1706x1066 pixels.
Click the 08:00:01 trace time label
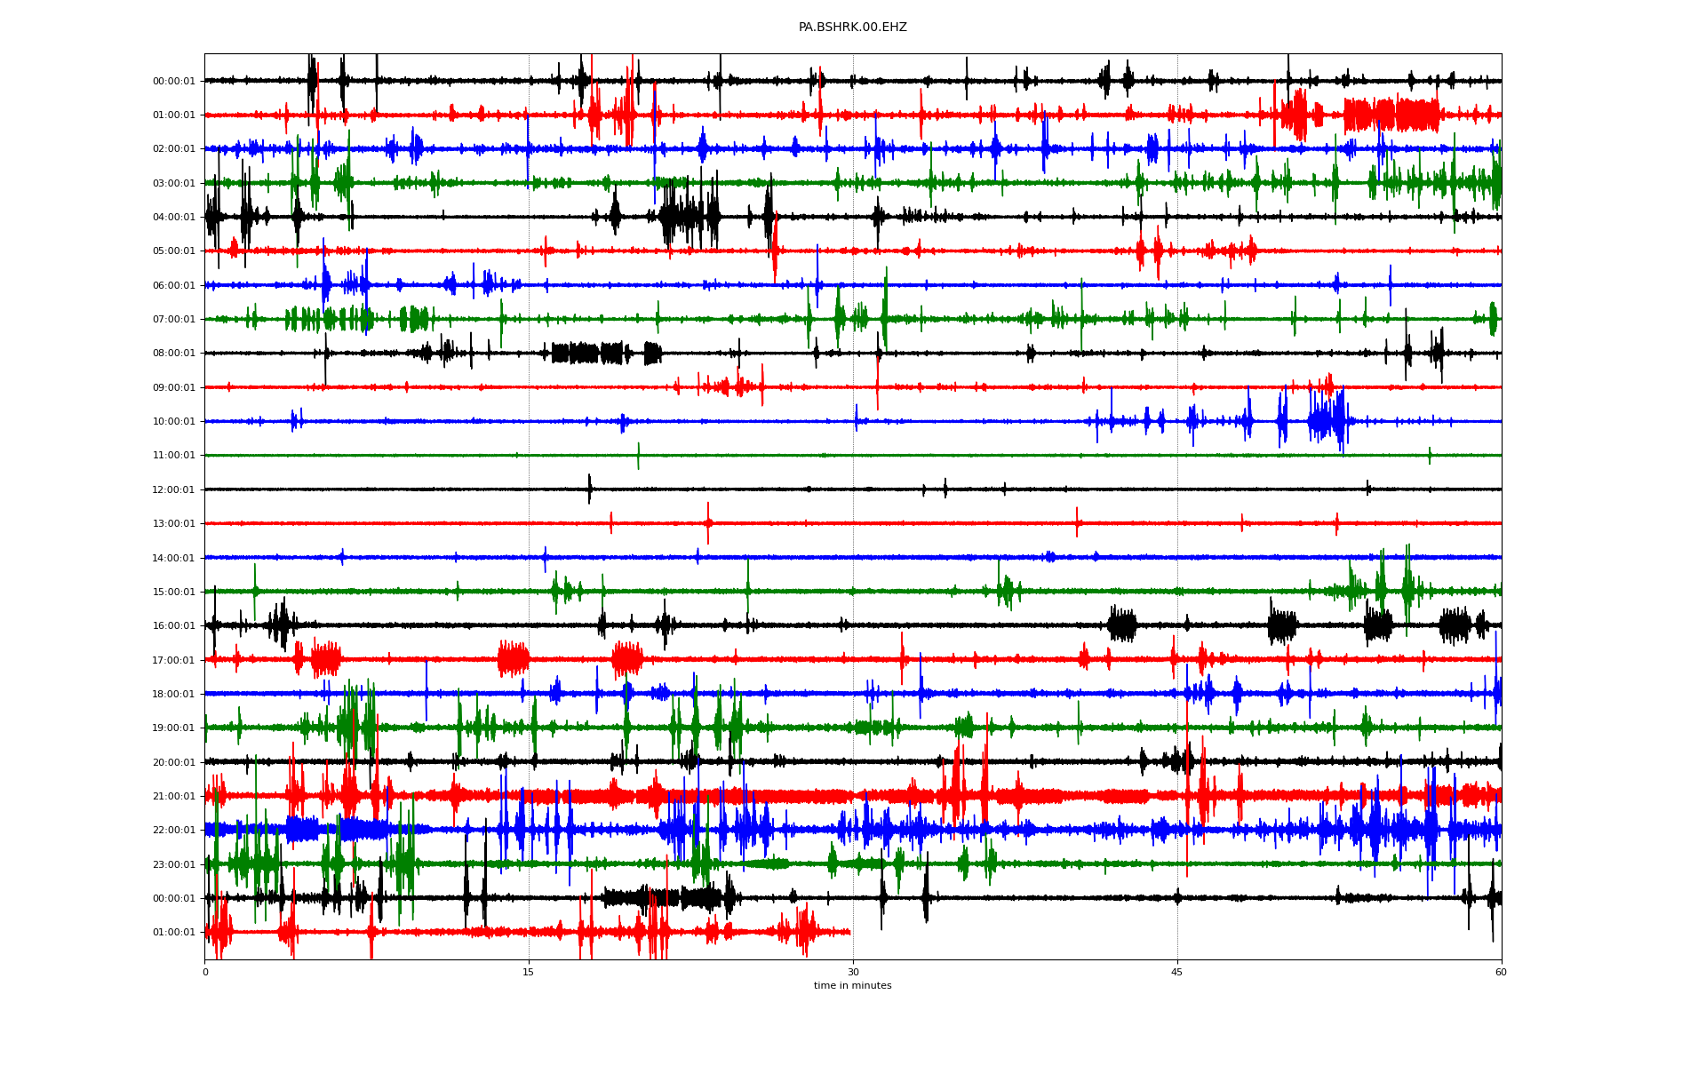(173, 354)
